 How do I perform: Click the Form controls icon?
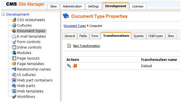coord(14,42)
